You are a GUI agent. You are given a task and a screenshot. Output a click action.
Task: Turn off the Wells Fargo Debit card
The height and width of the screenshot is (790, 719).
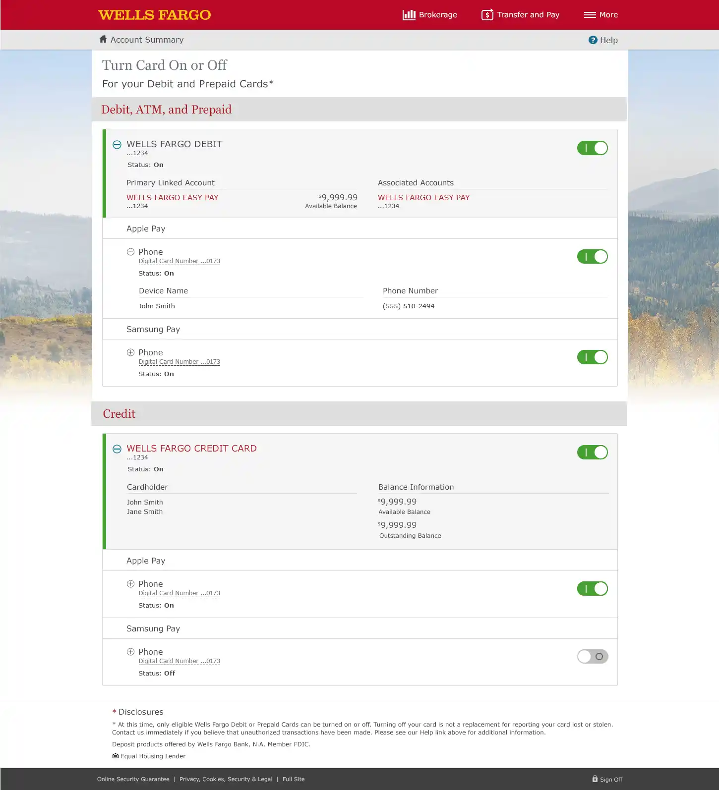592,148
